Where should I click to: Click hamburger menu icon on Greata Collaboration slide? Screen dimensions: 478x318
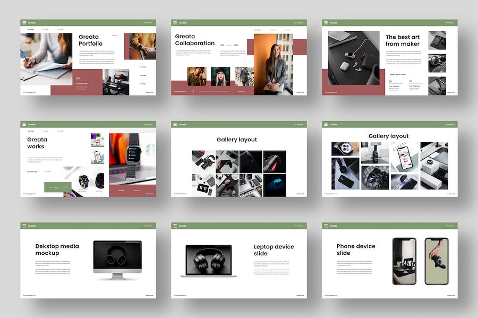coord(175,23)
